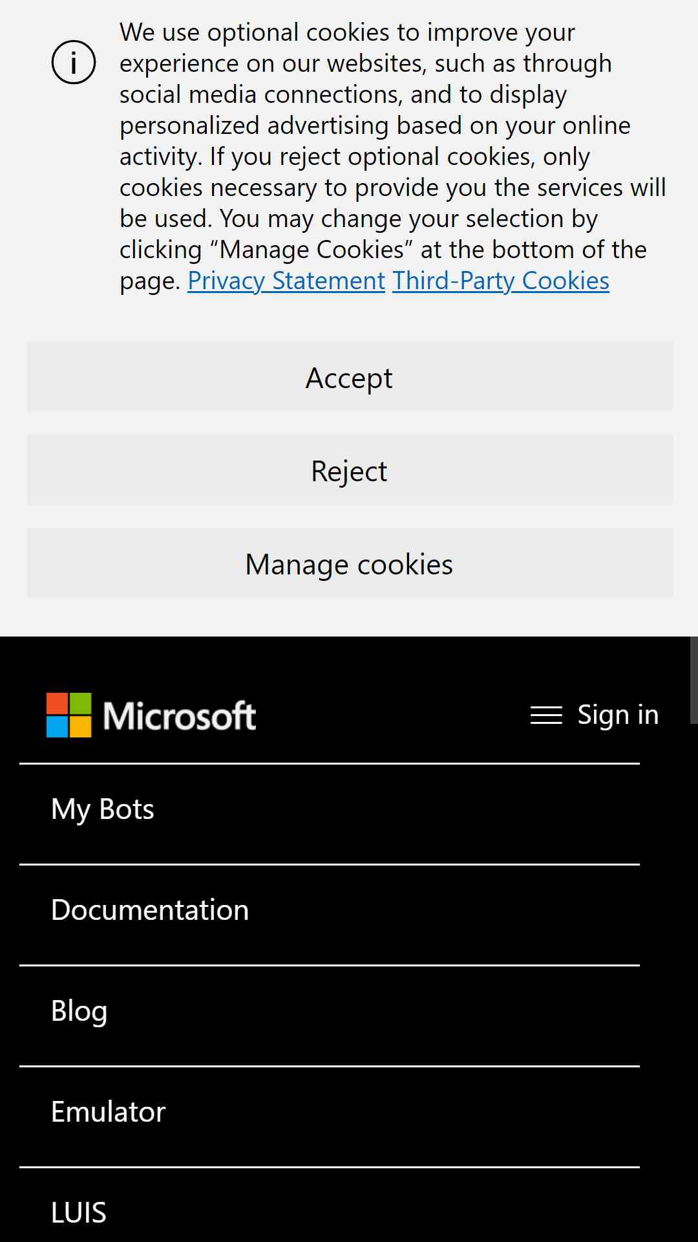Select Sign in at the top right
The width and height of the screenshot is (698, 1242).
[618, 715]
